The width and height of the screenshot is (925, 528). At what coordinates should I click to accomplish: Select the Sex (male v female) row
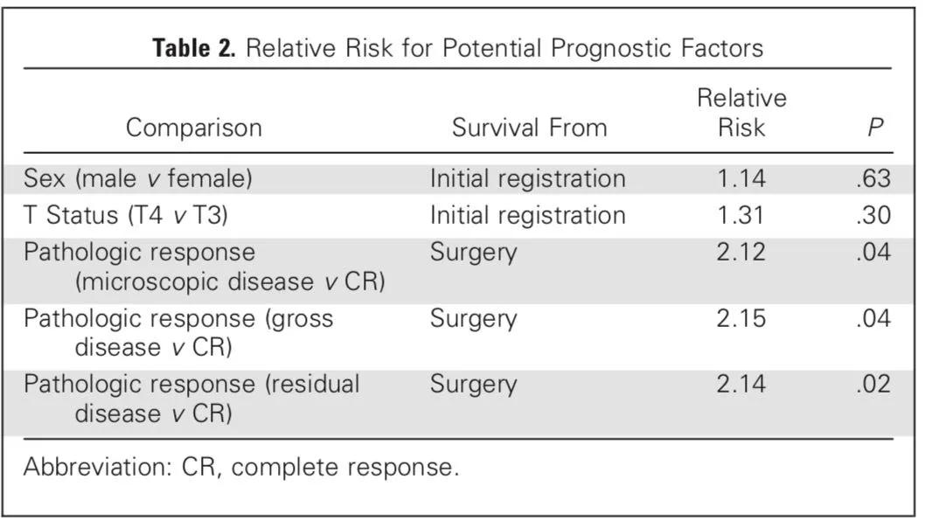(x=137, y=179)
